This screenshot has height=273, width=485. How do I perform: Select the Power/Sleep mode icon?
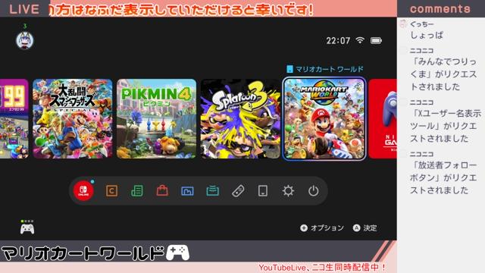click(x=313, y=191)
